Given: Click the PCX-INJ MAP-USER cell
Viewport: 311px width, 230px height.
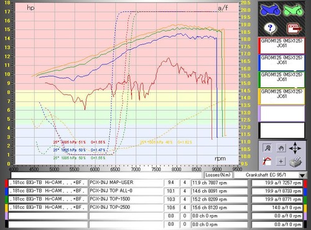Looking at the screenshot, I should [126, 183].
